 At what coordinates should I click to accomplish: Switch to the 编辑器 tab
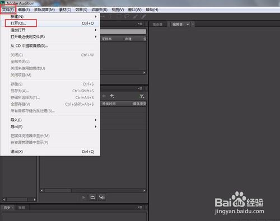point(178,25)
